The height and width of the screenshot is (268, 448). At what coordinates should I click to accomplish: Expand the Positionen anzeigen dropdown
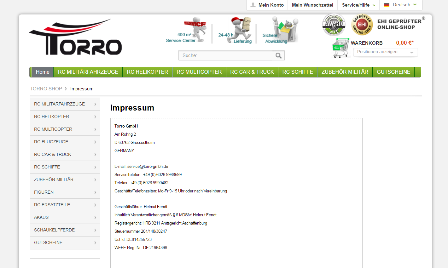pos(386,52)
